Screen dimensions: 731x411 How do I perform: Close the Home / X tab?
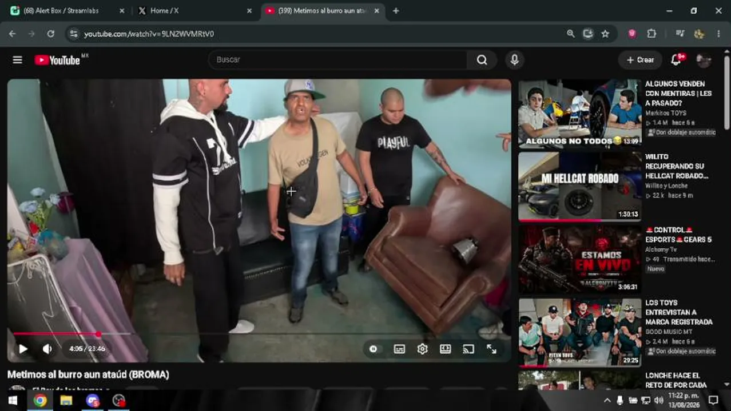coord(249,11)
